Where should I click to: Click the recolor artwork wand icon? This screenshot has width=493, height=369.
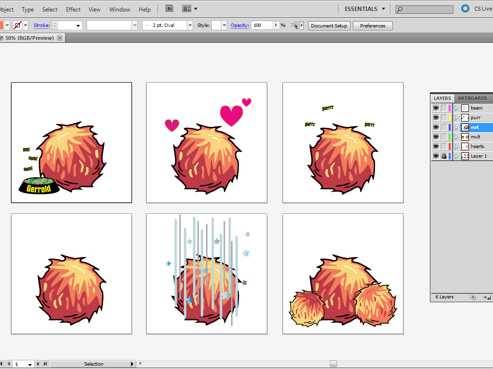295,25
